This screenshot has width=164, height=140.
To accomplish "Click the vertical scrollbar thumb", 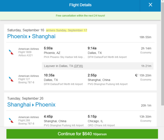I will pos(163,54).
